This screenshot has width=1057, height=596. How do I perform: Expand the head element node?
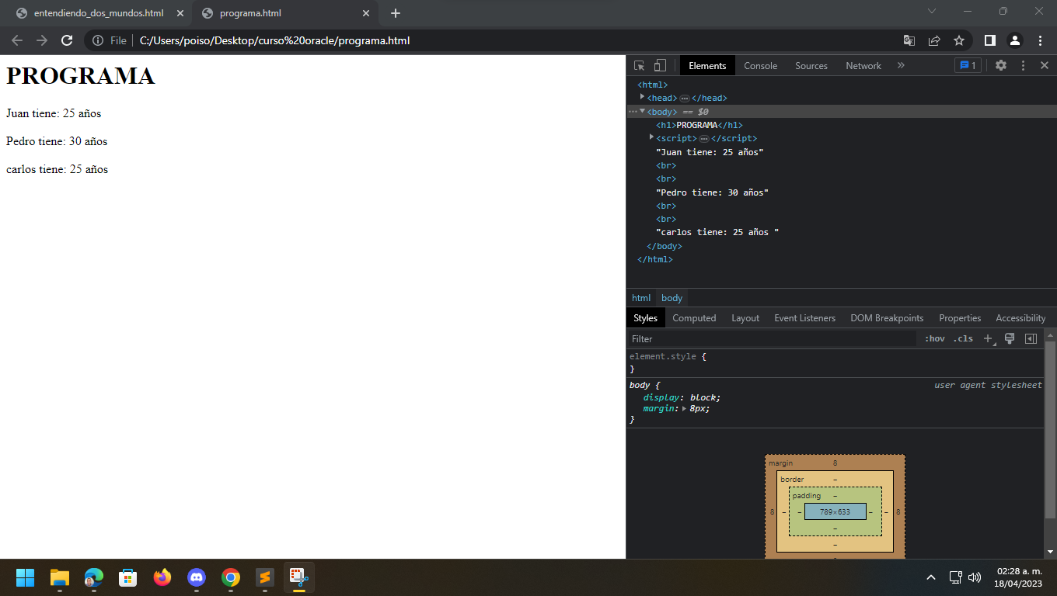click(643, 97)
